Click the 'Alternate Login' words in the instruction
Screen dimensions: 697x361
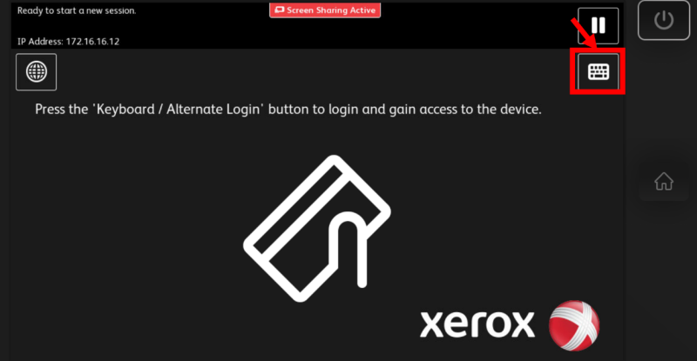(213, 110)
